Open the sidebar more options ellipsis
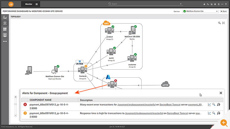This screenshot has height=129, width=230. pos(5,41)
